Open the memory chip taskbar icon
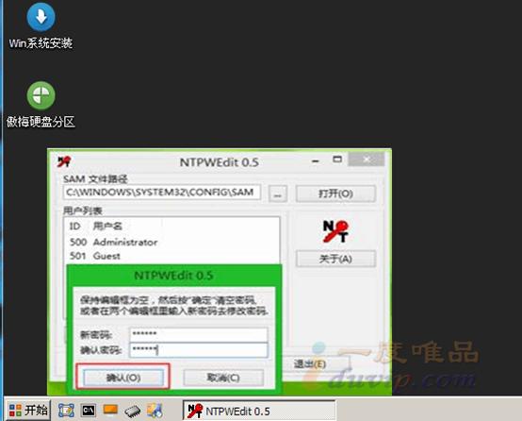This screenshot has width=522, height=421. point(133,411)
